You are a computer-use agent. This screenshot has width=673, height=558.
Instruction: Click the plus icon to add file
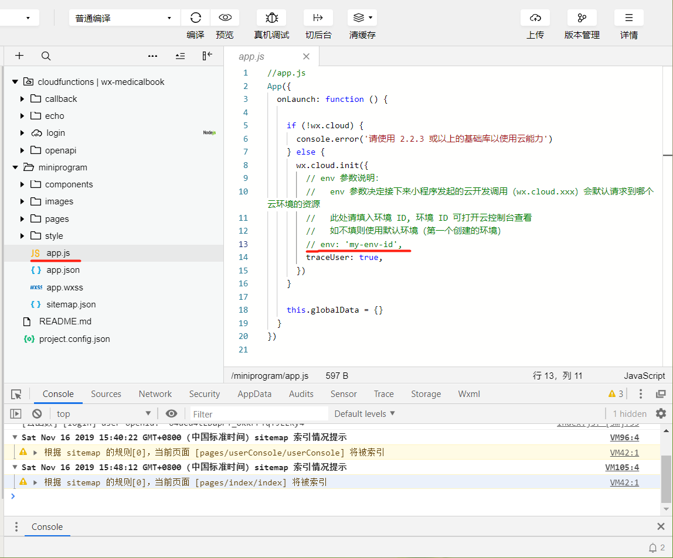click(19, 56)
